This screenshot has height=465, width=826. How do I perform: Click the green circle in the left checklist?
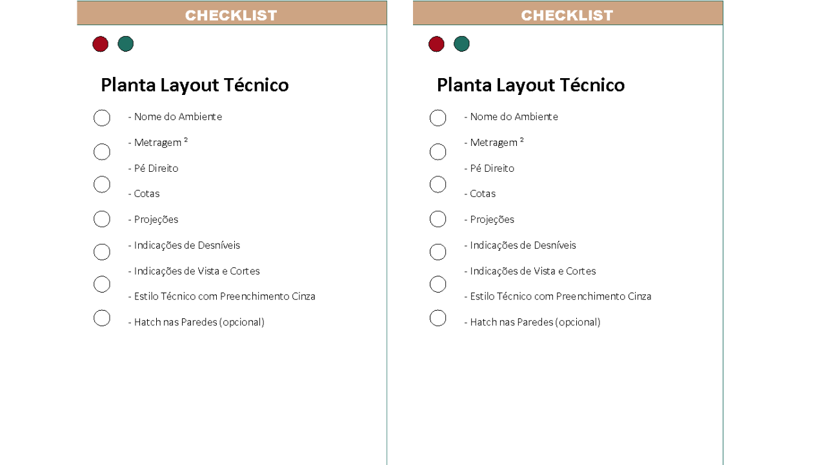click(x=126, y=44)
